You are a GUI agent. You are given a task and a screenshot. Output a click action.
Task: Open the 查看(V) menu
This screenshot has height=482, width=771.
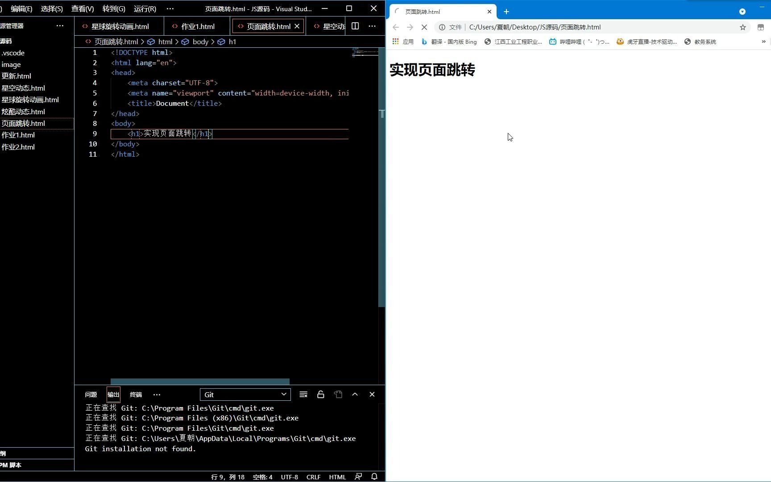point(83,8)
